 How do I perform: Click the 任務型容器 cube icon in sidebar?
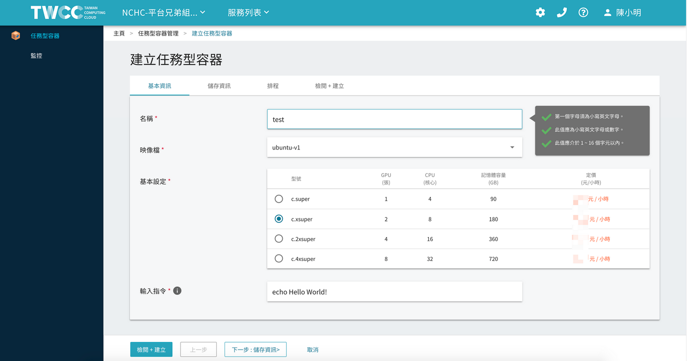click(x=16, y=36)
